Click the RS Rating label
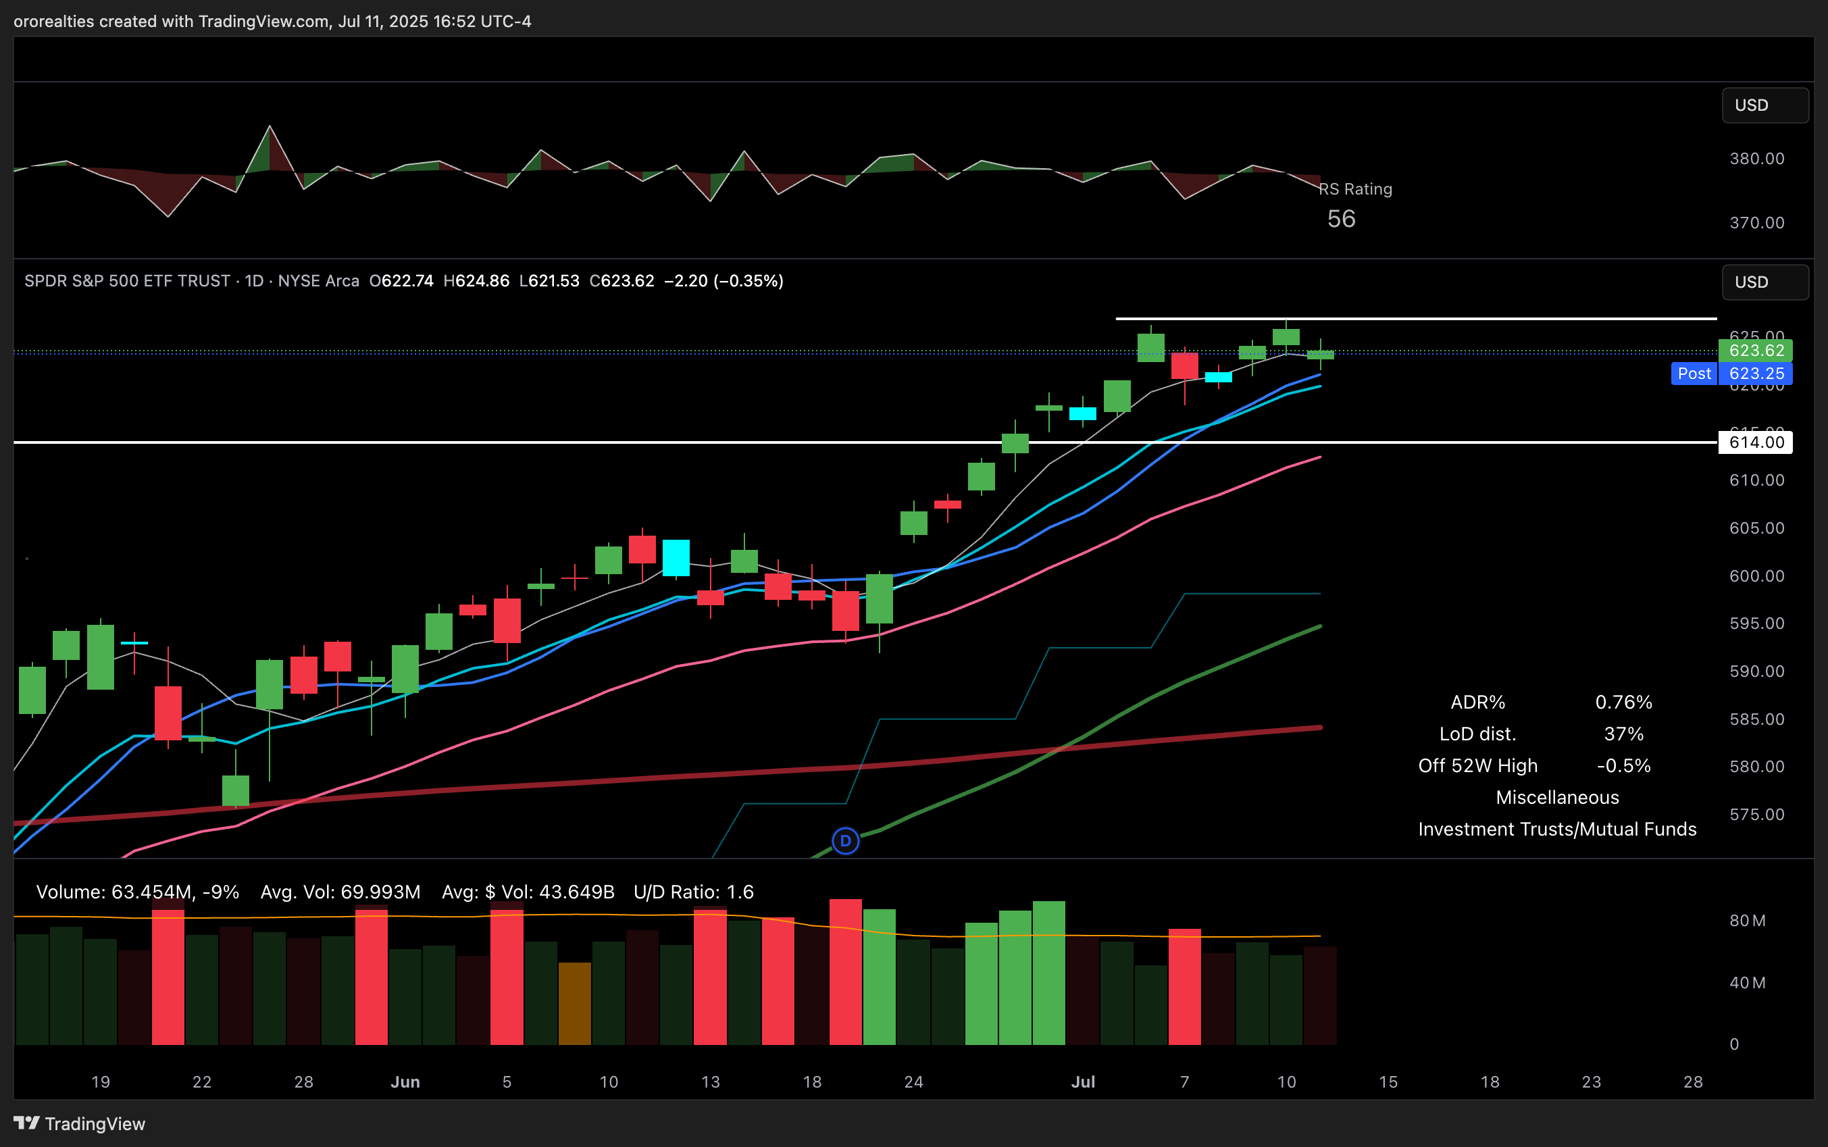Image resolution: width=1828 pixels, height=1147 pixels. click(x=1355, y=189)
